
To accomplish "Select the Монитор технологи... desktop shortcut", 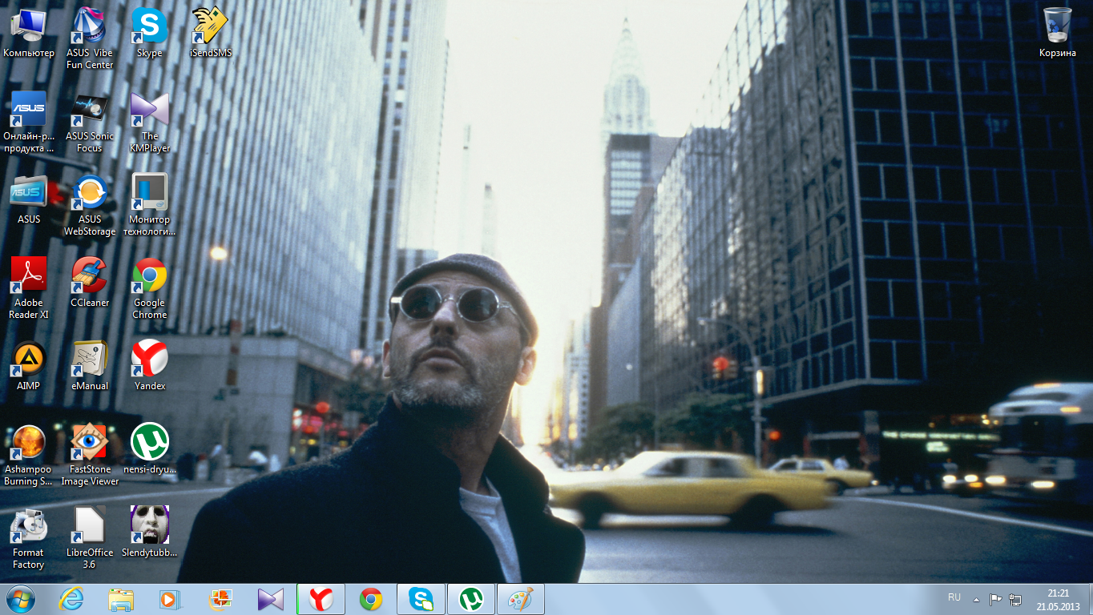I will [x=150, y=205].
